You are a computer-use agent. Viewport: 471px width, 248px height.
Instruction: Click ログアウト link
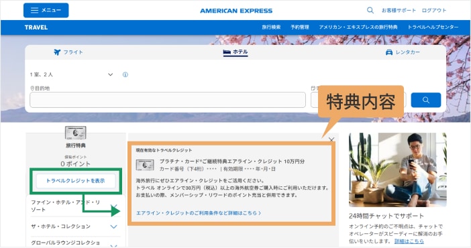point(433,11)
